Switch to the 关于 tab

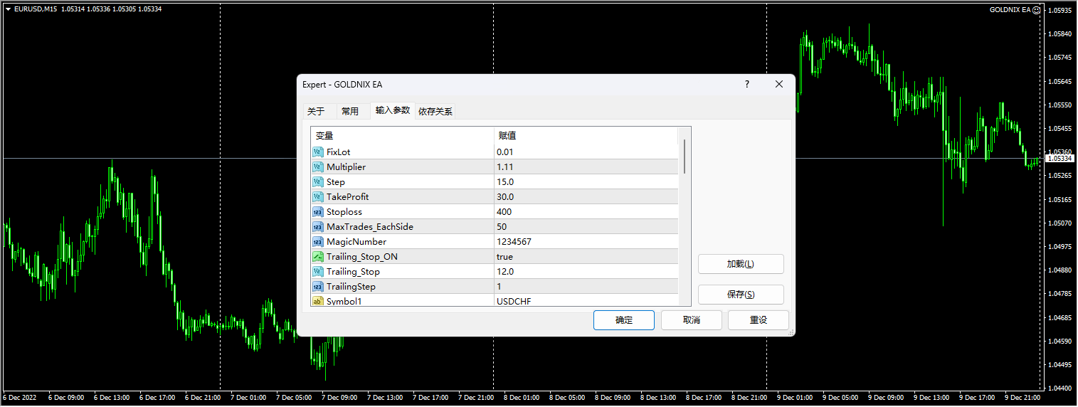pyautogui.click(x=315, y=111)
